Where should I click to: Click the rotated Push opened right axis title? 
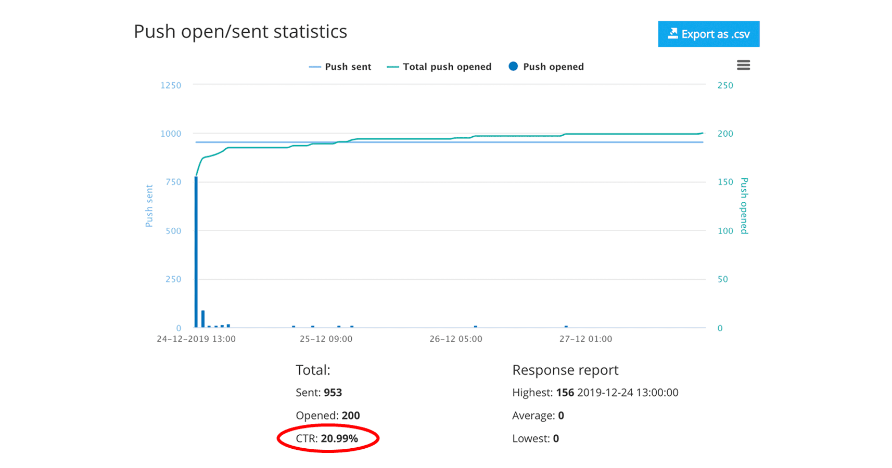pos(744,206)
